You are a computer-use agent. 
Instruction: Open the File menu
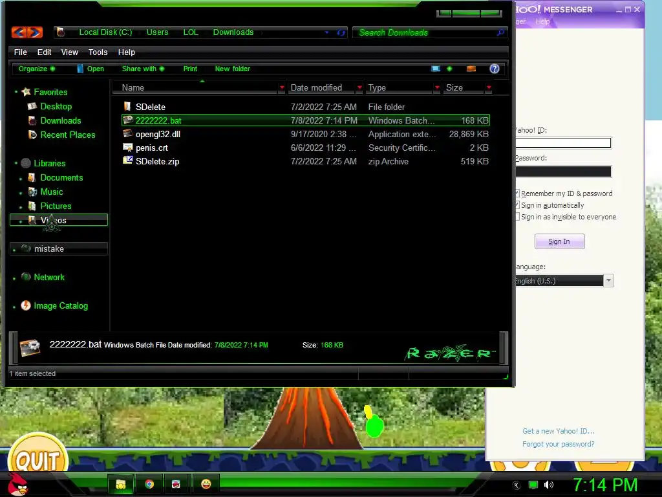(20, 52)
